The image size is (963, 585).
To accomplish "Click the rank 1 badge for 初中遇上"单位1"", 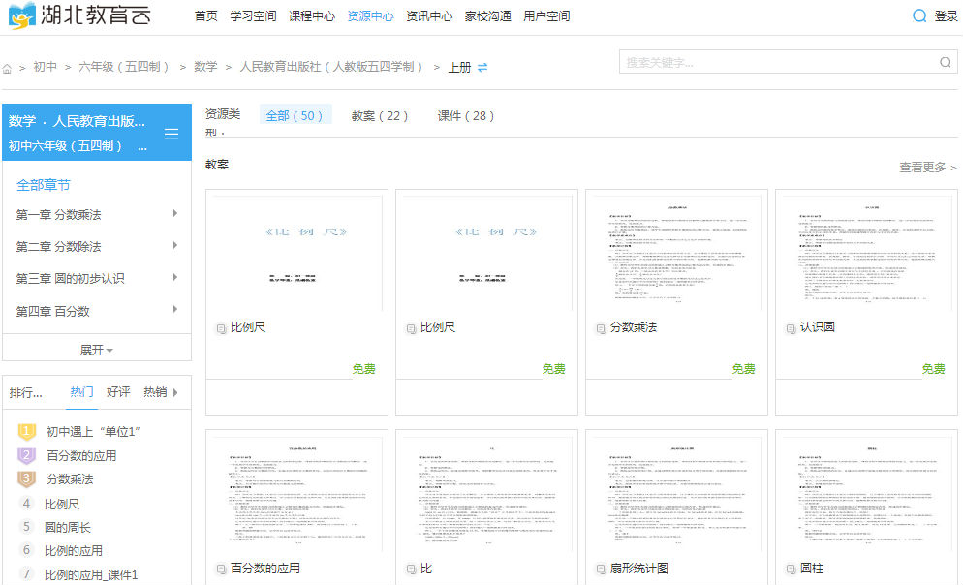I will (x=27, y=431).
